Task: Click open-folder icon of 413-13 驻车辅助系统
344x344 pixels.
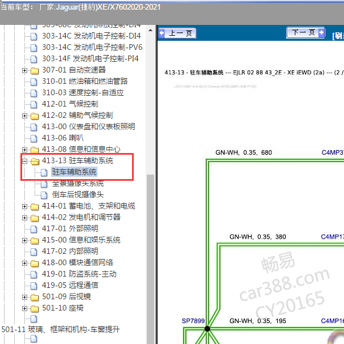Action: point(35,162)
